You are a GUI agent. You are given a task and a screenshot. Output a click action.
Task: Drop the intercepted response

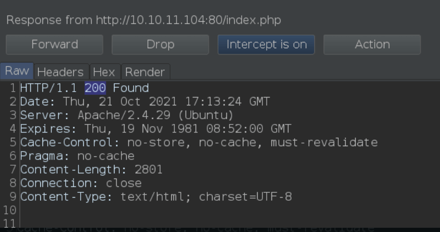160,44
